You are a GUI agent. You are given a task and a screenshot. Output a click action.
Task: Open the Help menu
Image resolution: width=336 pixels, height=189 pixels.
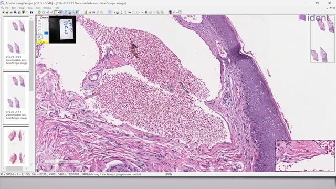click(x=57, y=8)
